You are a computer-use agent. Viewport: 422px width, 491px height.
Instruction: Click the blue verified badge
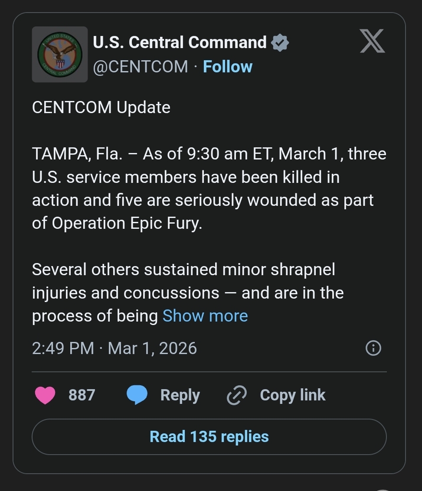point(280,43)
